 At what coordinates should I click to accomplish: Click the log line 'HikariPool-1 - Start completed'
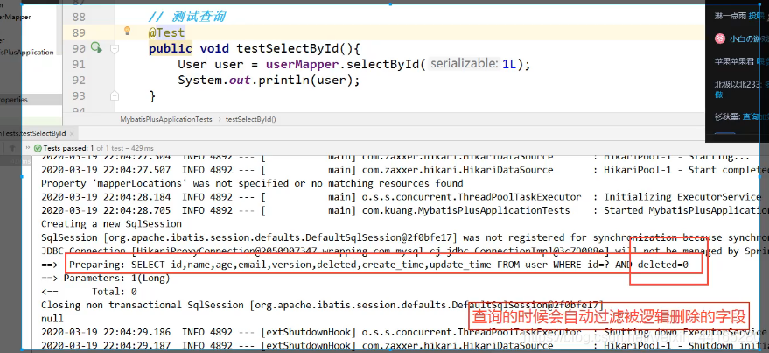coord(404,170)
